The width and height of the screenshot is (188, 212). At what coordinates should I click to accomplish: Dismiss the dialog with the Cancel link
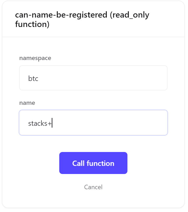tap(93, 187)
